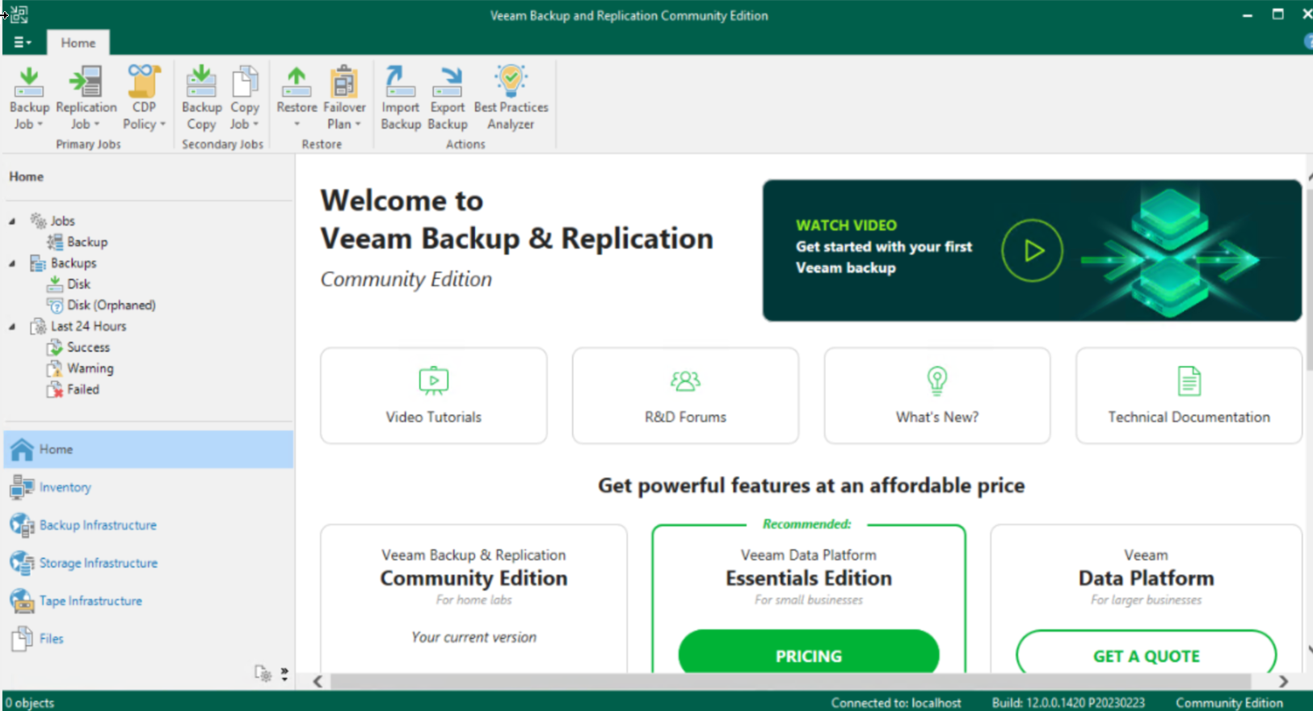Click the horizontal scrollbar right arrow
1313x711 pixels.
1283,681
